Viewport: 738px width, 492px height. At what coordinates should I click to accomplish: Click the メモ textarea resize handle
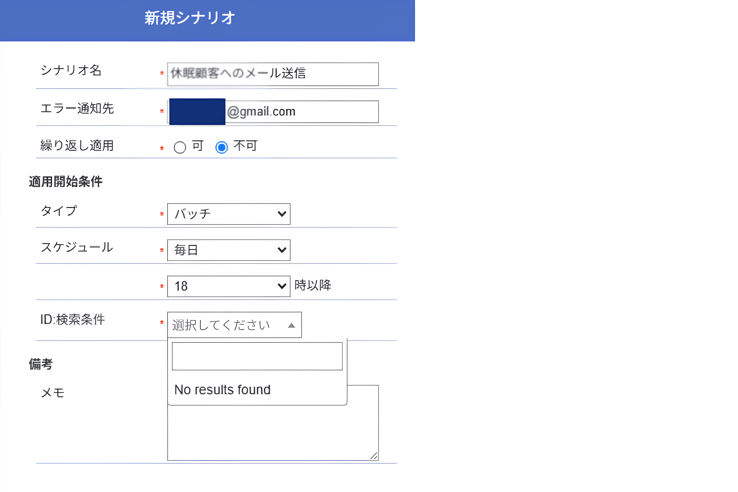coord(374,456)
